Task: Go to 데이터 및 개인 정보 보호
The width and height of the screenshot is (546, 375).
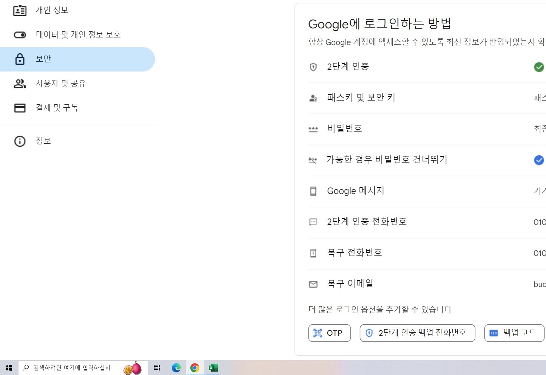Action: pos(77,35)
